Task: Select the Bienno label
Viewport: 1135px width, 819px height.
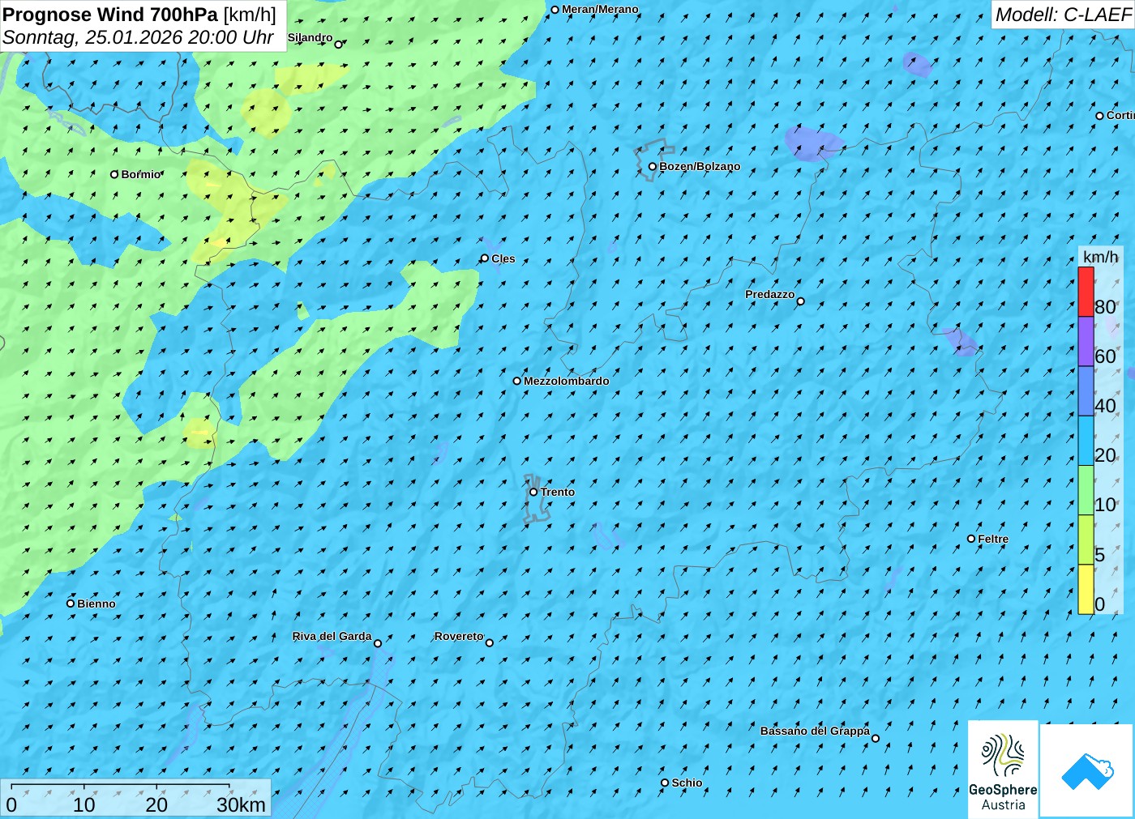Action: tap(96, 604)
